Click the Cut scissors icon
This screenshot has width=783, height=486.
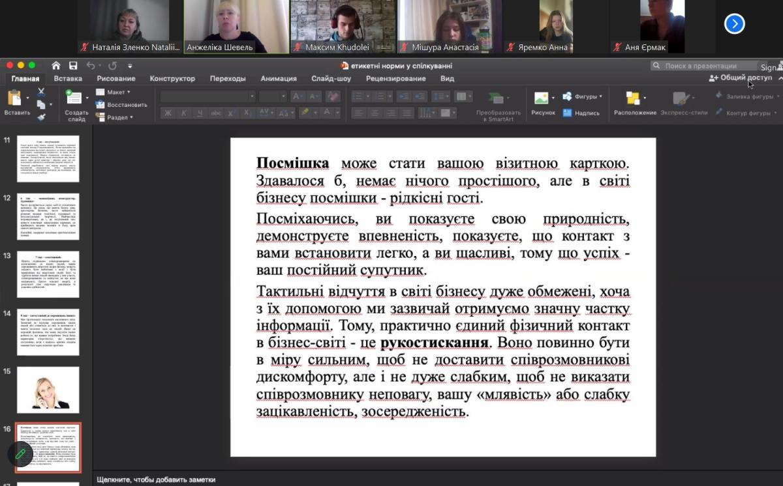[x=41, y=92]
